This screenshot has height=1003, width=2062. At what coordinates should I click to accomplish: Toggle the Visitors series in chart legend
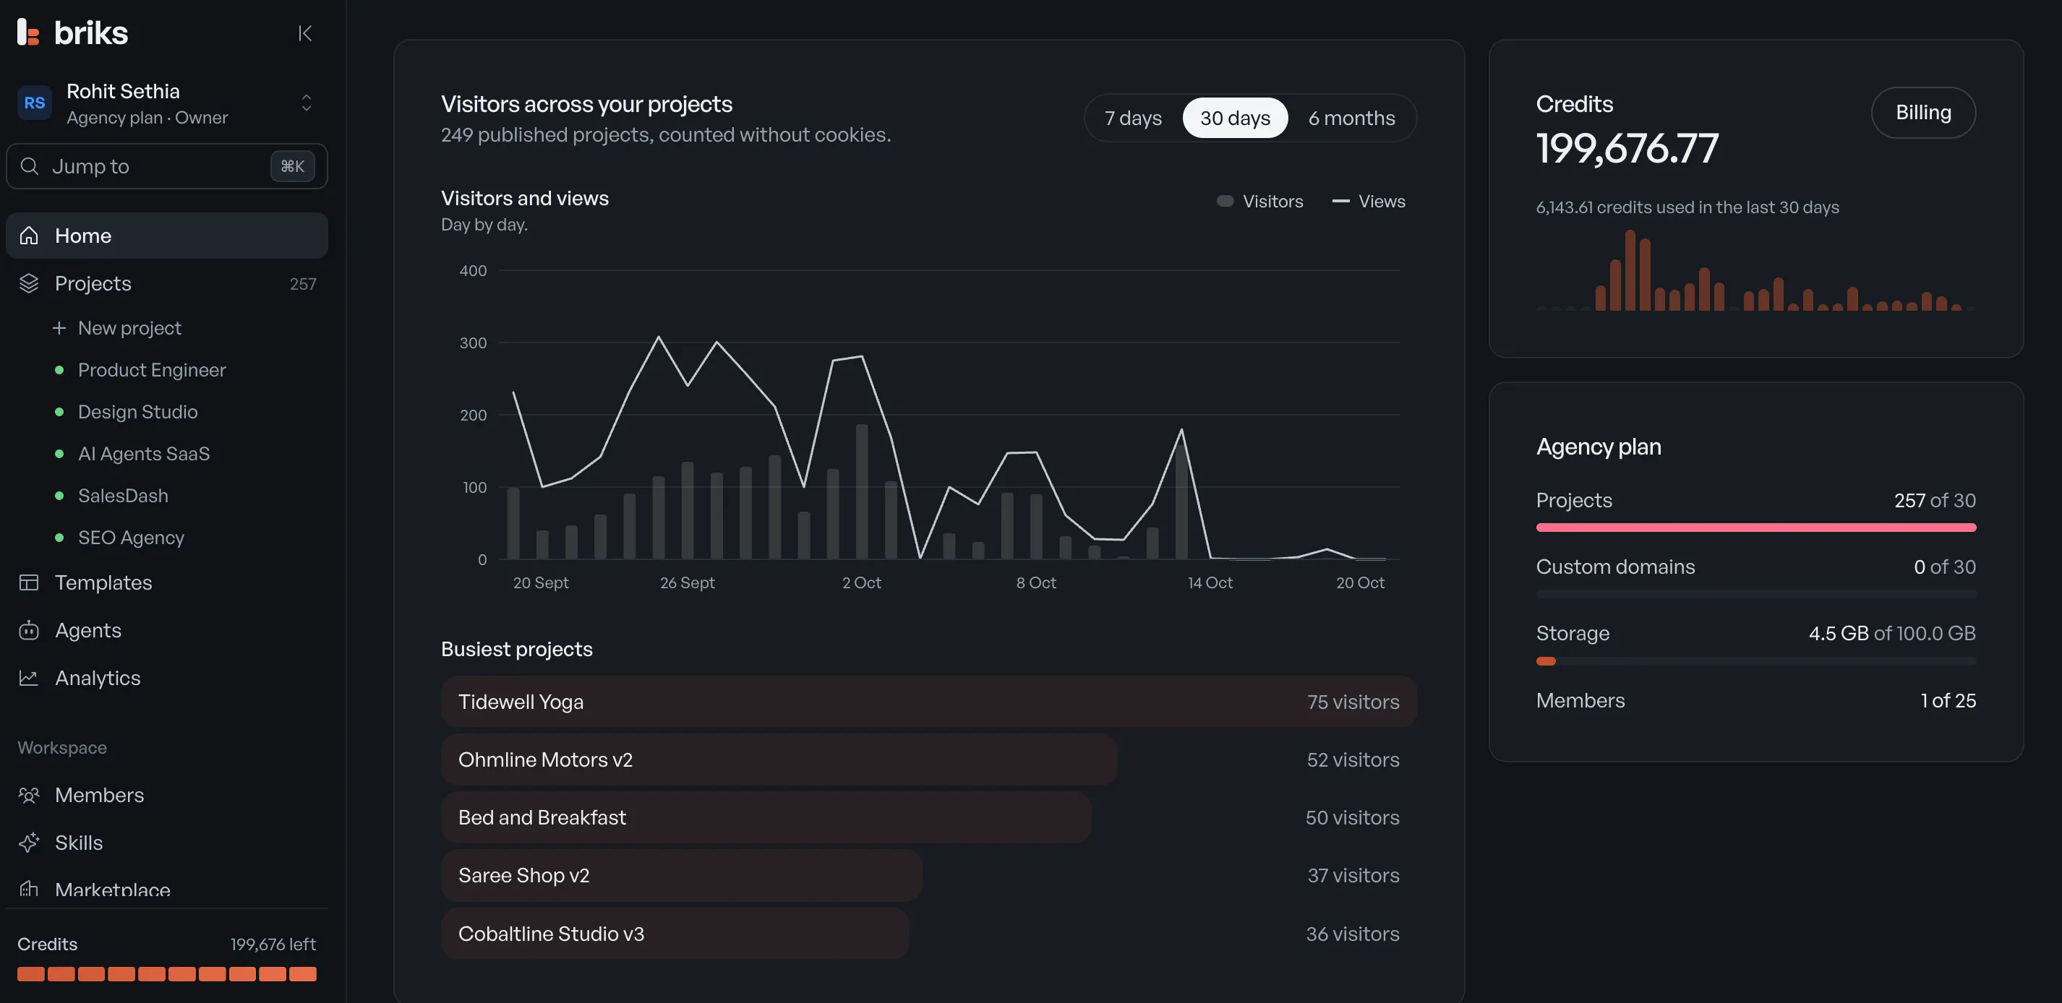(1259, 202)
